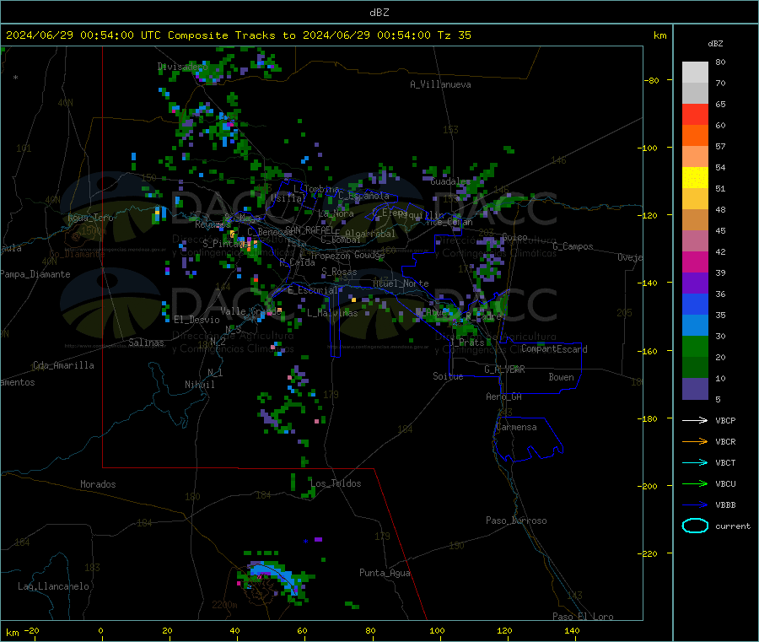Click the J_Prats map label
759x642 pixels.
tap(467, 343)
